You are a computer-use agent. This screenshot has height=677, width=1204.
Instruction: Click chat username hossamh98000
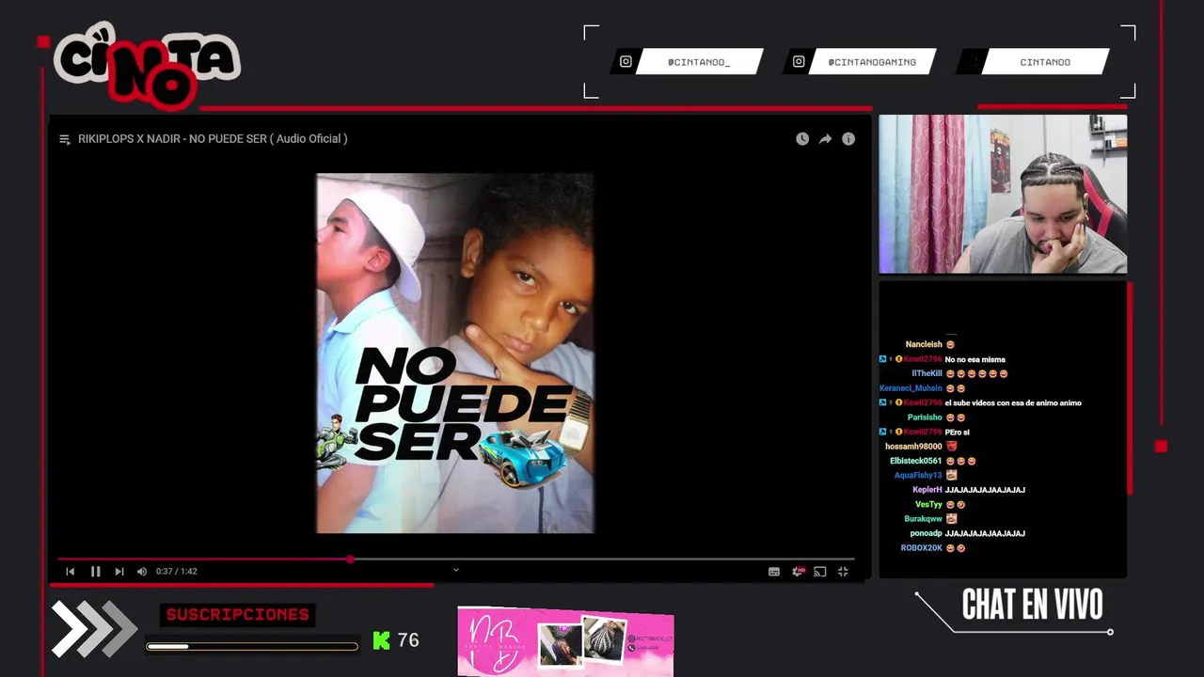(913, 447)
